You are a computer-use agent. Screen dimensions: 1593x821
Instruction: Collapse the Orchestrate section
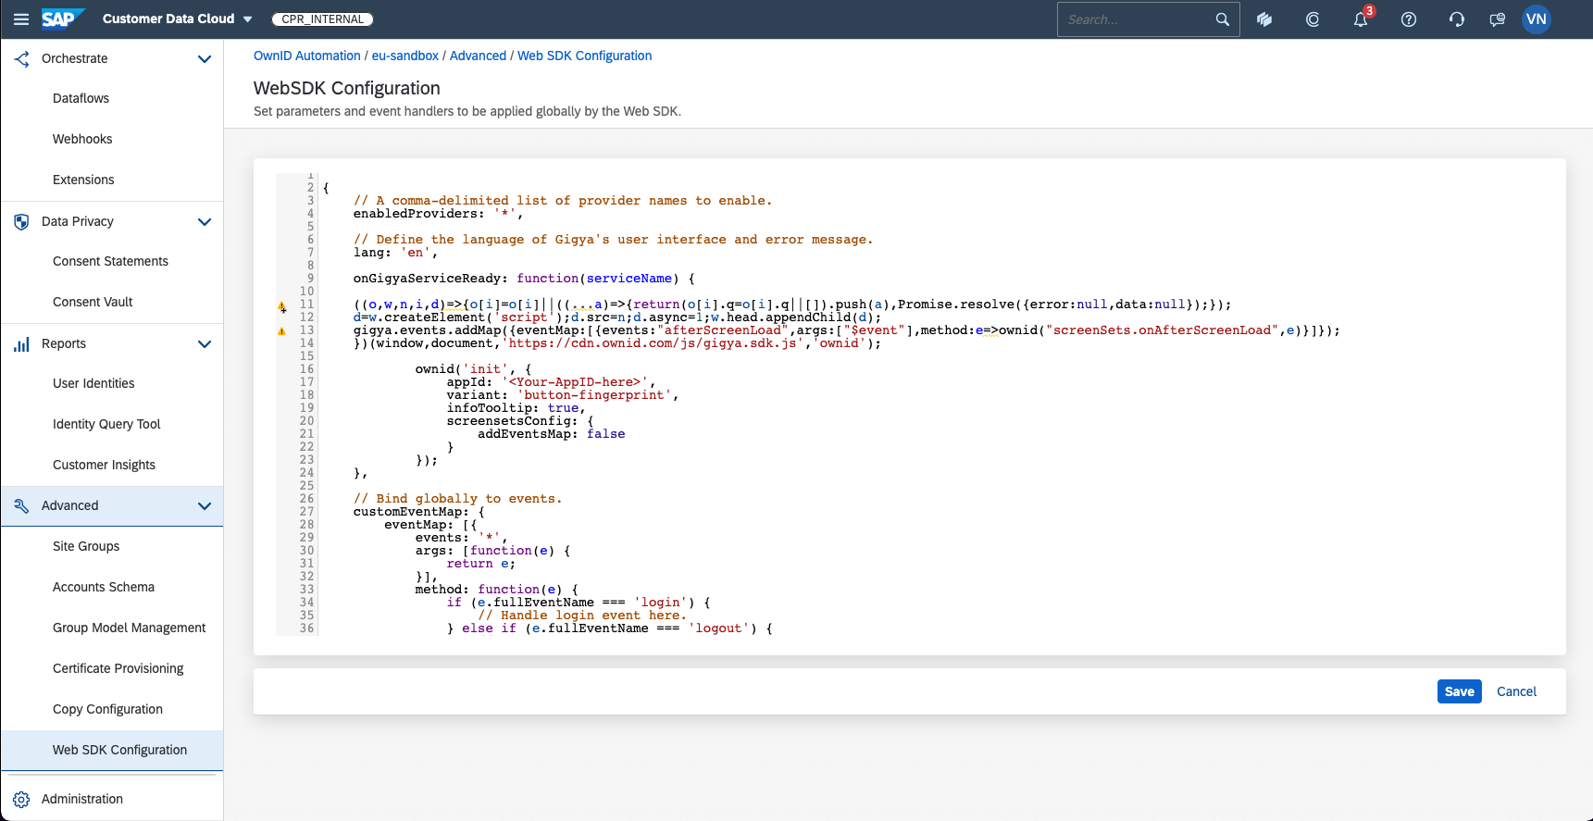205,59
